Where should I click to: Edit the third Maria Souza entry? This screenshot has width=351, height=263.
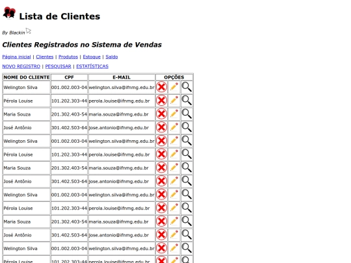pos(174,221)
